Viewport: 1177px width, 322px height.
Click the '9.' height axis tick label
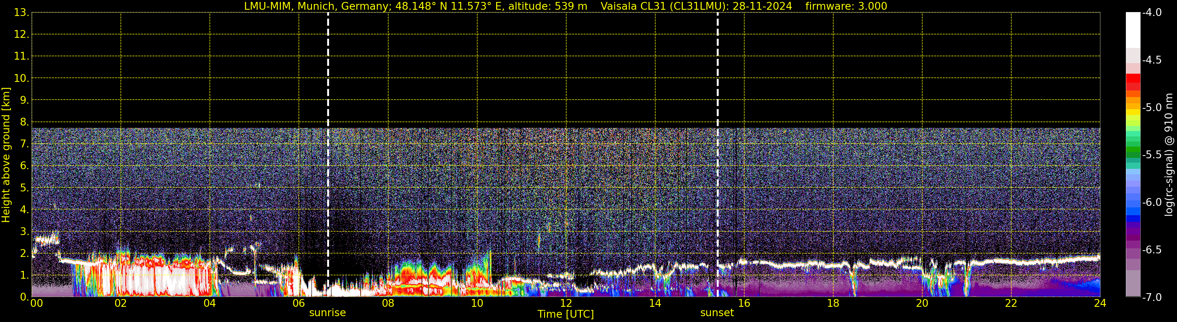(x=24, y=100)
